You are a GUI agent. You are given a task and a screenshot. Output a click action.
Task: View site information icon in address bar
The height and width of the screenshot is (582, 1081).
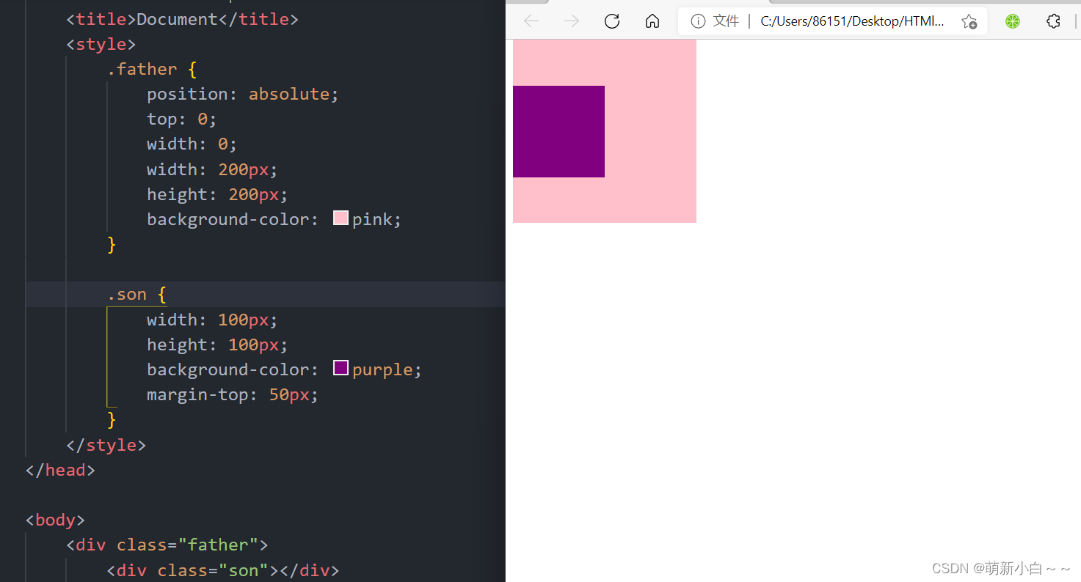pyautogui.click(x=698, y=21)
